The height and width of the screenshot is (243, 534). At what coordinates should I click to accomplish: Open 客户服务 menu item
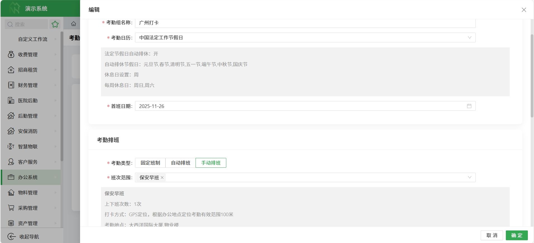click(x=28, y=162)
